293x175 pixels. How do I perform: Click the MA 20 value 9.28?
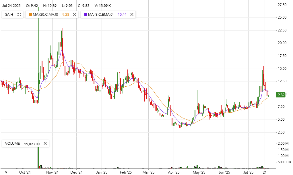(x=66, y=15)
